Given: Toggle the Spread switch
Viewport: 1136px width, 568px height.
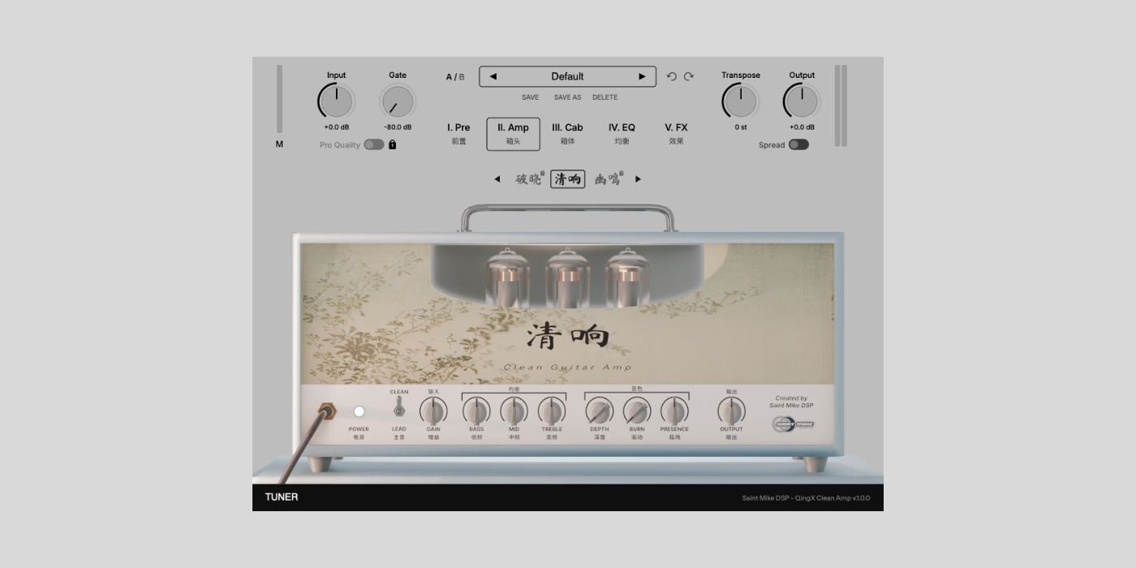Looking at the screenshot, I should 798,144.
